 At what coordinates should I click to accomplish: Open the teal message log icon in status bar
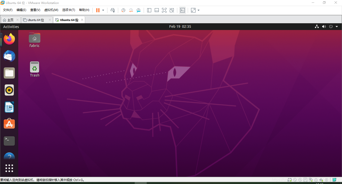(x=334, y=179)
